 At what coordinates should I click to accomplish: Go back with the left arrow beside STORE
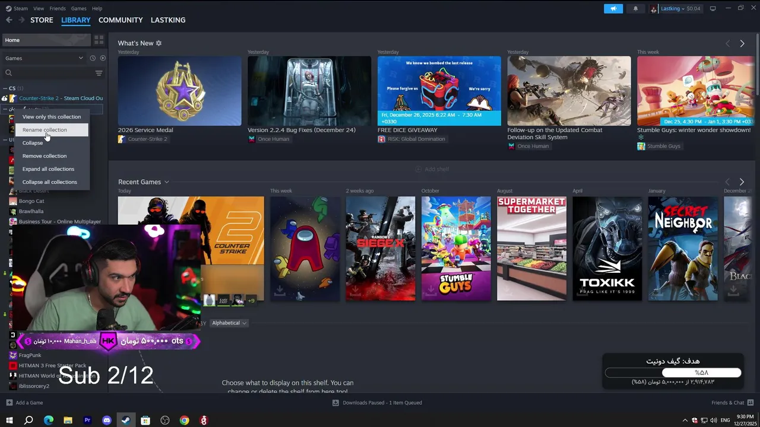9,20
